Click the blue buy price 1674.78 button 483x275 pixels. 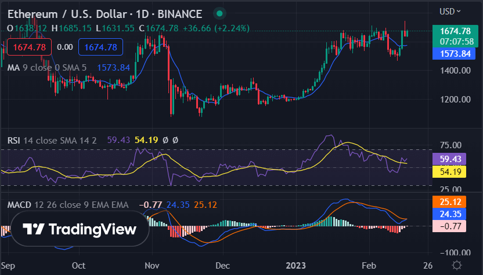click(100, 47)
